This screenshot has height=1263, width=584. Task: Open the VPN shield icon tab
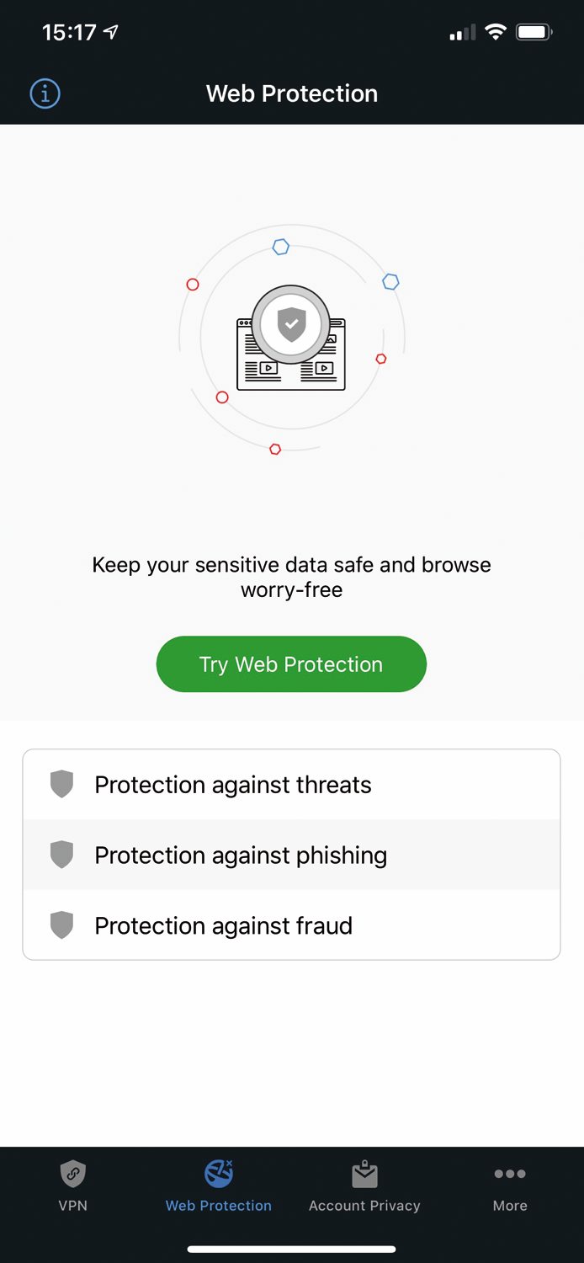[x=72, y=1173]
